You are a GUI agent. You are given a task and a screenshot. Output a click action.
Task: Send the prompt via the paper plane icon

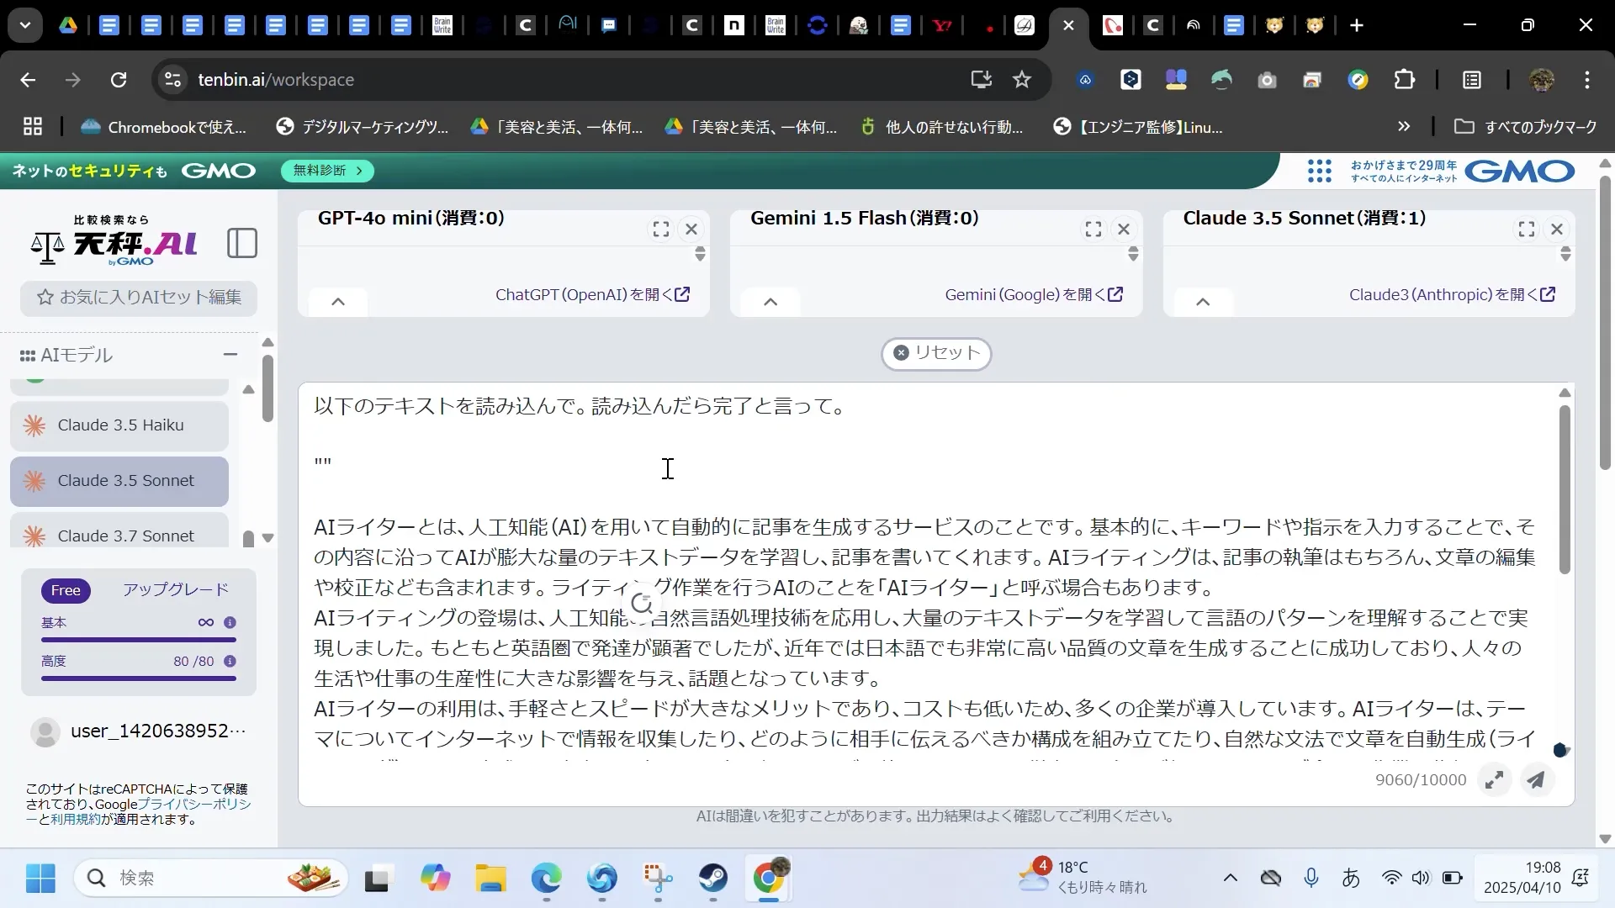coord(1537,780)
